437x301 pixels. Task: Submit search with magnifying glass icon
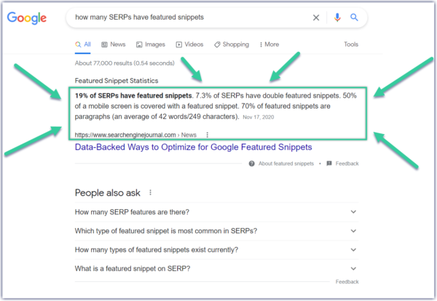click(x=354, y=17)
